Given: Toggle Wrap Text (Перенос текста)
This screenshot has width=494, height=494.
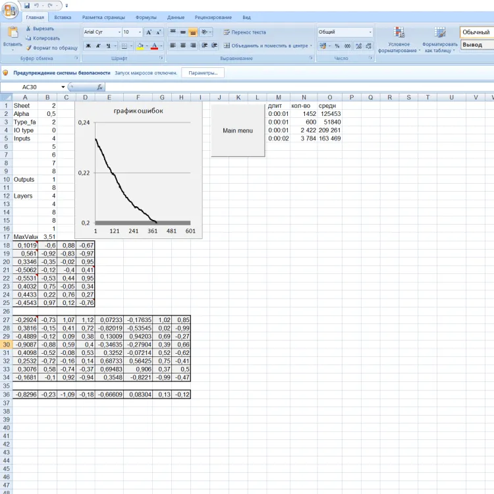Looking at the screenshot, I should coord(244,32).
